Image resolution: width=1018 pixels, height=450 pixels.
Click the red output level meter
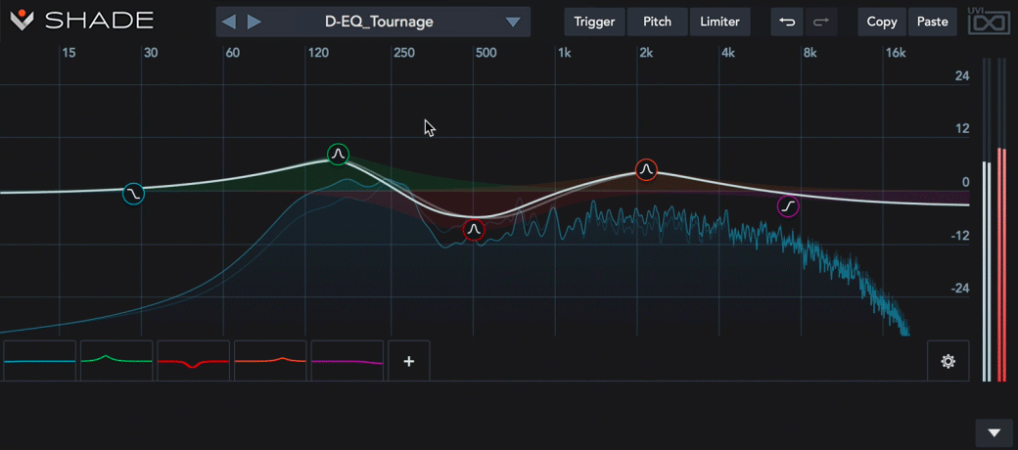click(x=1001, y=219)
